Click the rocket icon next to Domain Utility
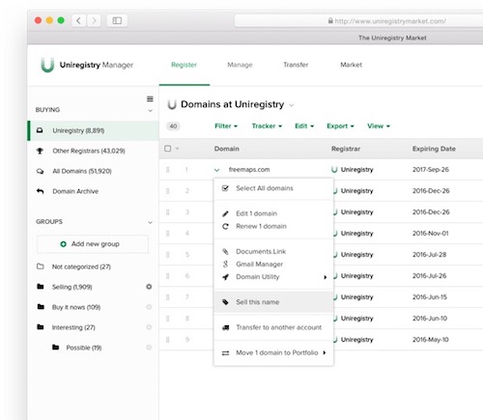The width and height of the screenshot is (483, 420). (225, 277)
